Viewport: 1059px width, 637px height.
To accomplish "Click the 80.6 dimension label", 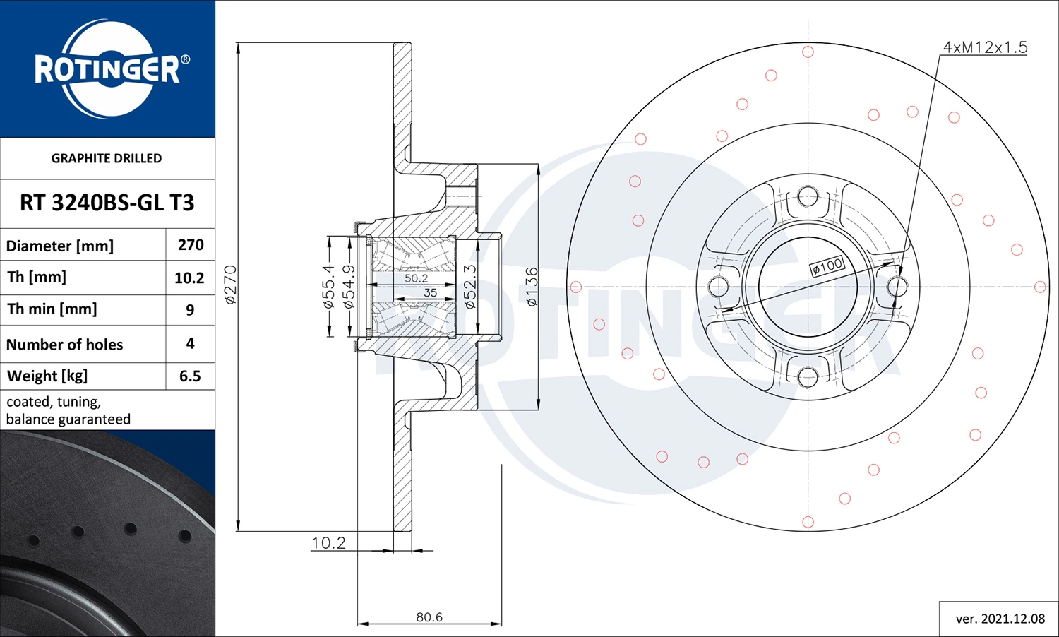I will tap(429, 617).
